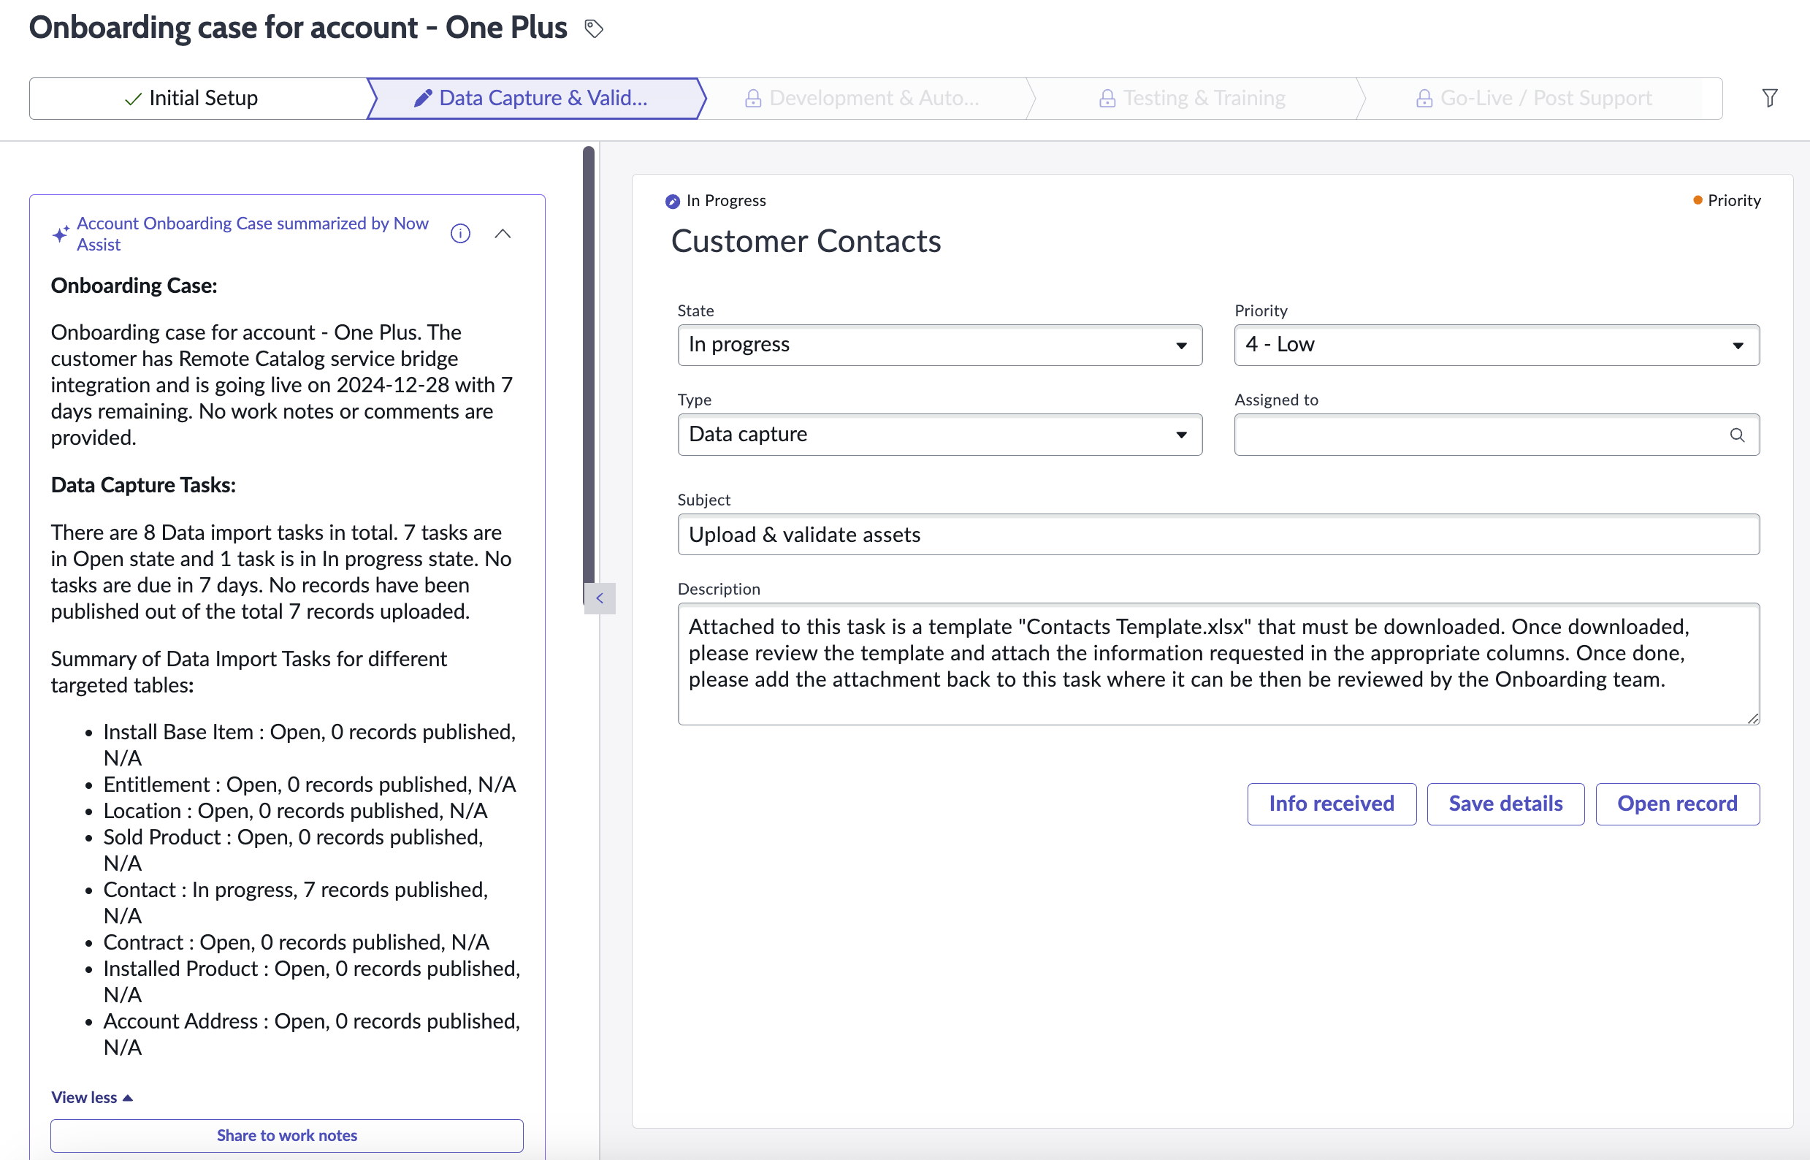This screenshot has height=1160, width=1810.
Task: Click the Assigned to search magnifier
Action: pos(1737,435)
